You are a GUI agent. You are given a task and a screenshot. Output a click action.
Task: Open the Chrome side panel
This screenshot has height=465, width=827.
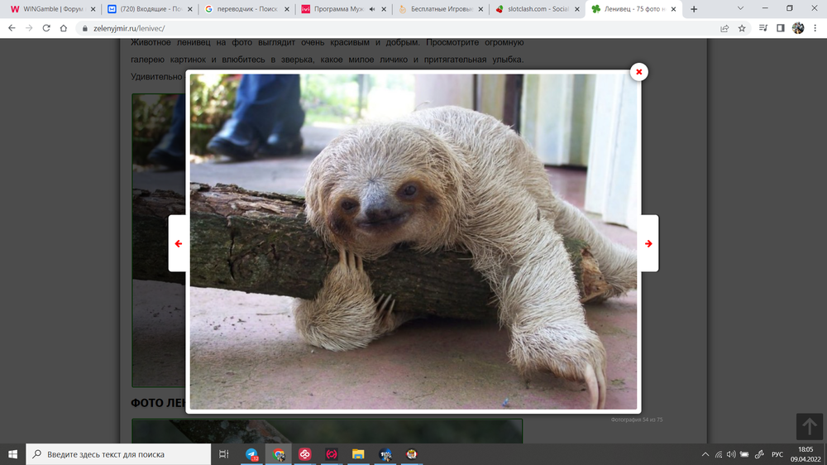(x=780, y=27)
